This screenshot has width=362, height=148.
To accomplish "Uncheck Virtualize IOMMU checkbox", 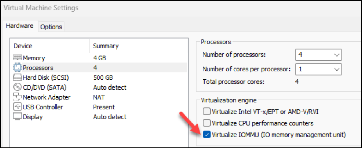I will [207, 135].
